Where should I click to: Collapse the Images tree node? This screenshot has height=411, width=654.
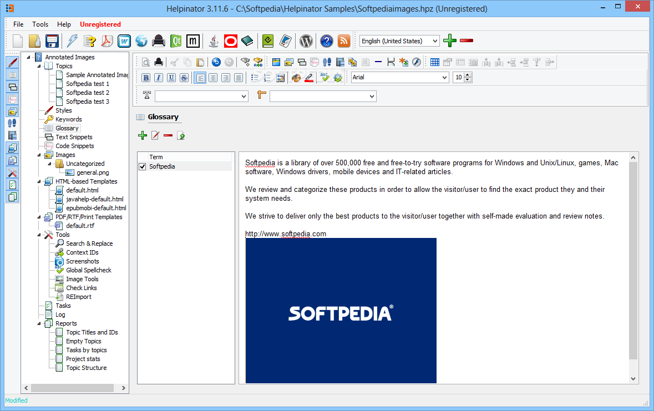pyautogui.click(x=39, y=155)
